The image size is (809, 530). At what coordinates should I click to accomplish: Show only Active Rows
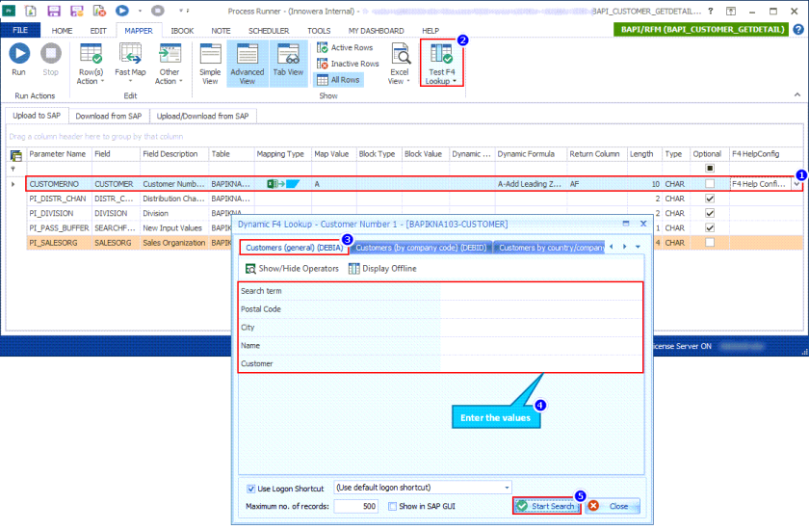coord(345,47)
